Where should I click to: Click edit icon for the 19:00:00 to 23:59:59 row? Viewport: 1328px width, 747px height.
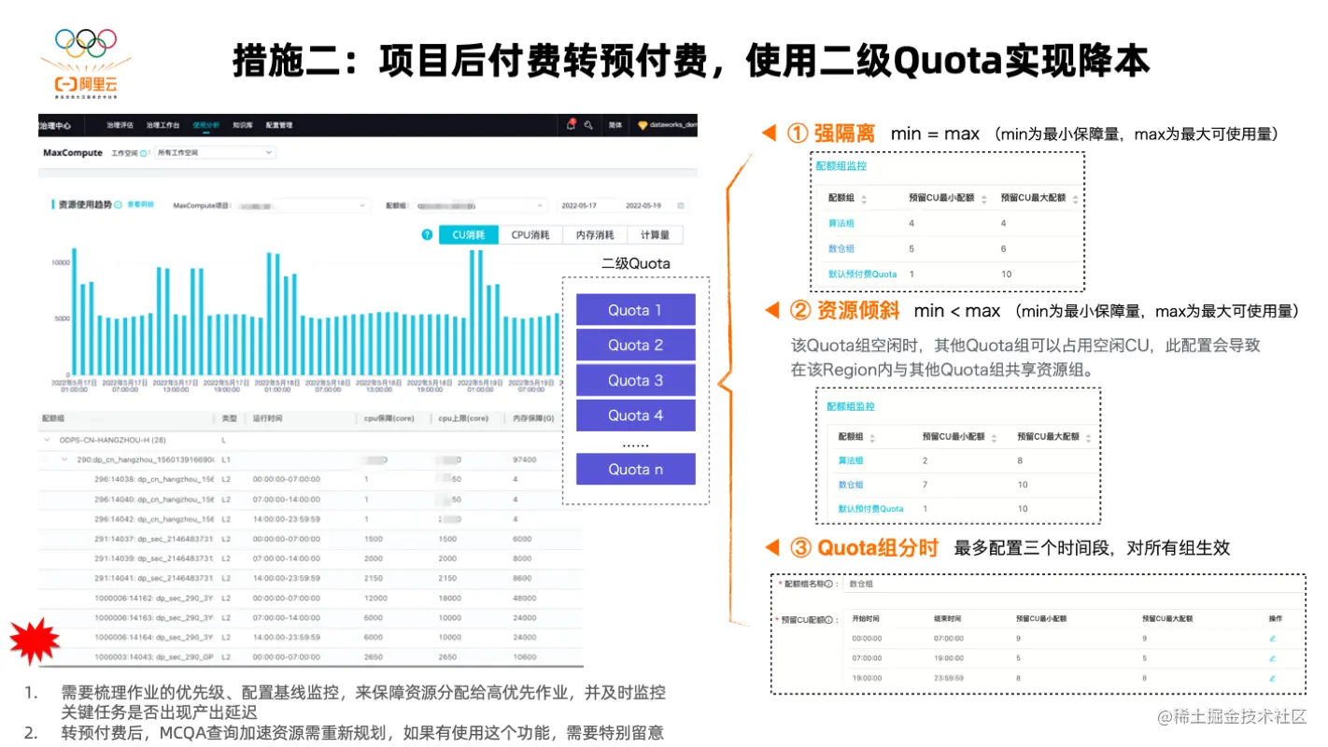(1272, 677)
